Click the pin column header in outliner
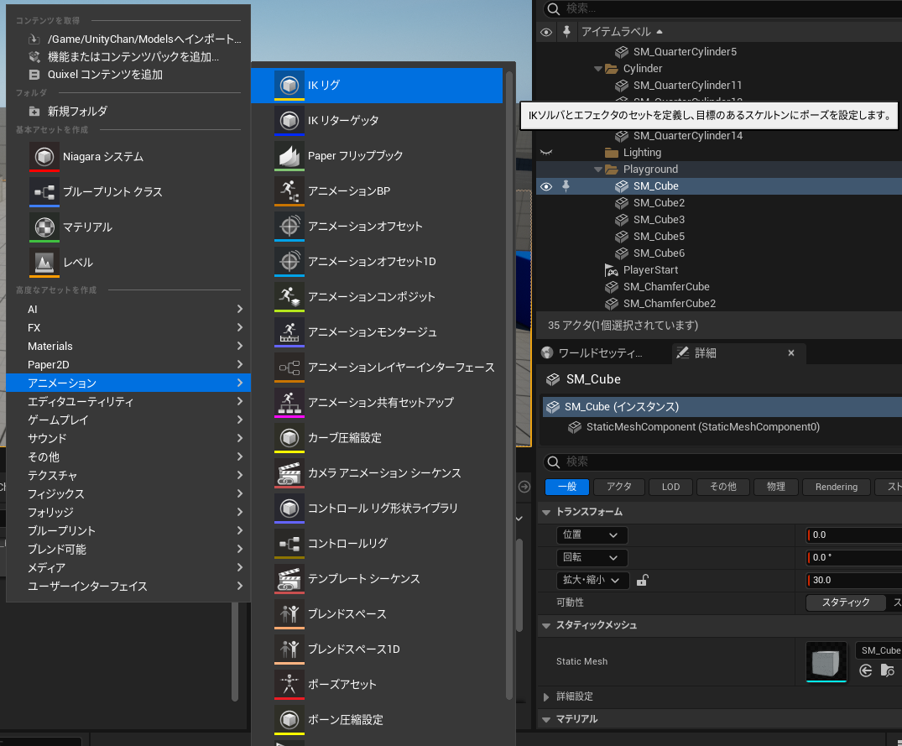The image size is (902, 746). (x=566, y=32)
